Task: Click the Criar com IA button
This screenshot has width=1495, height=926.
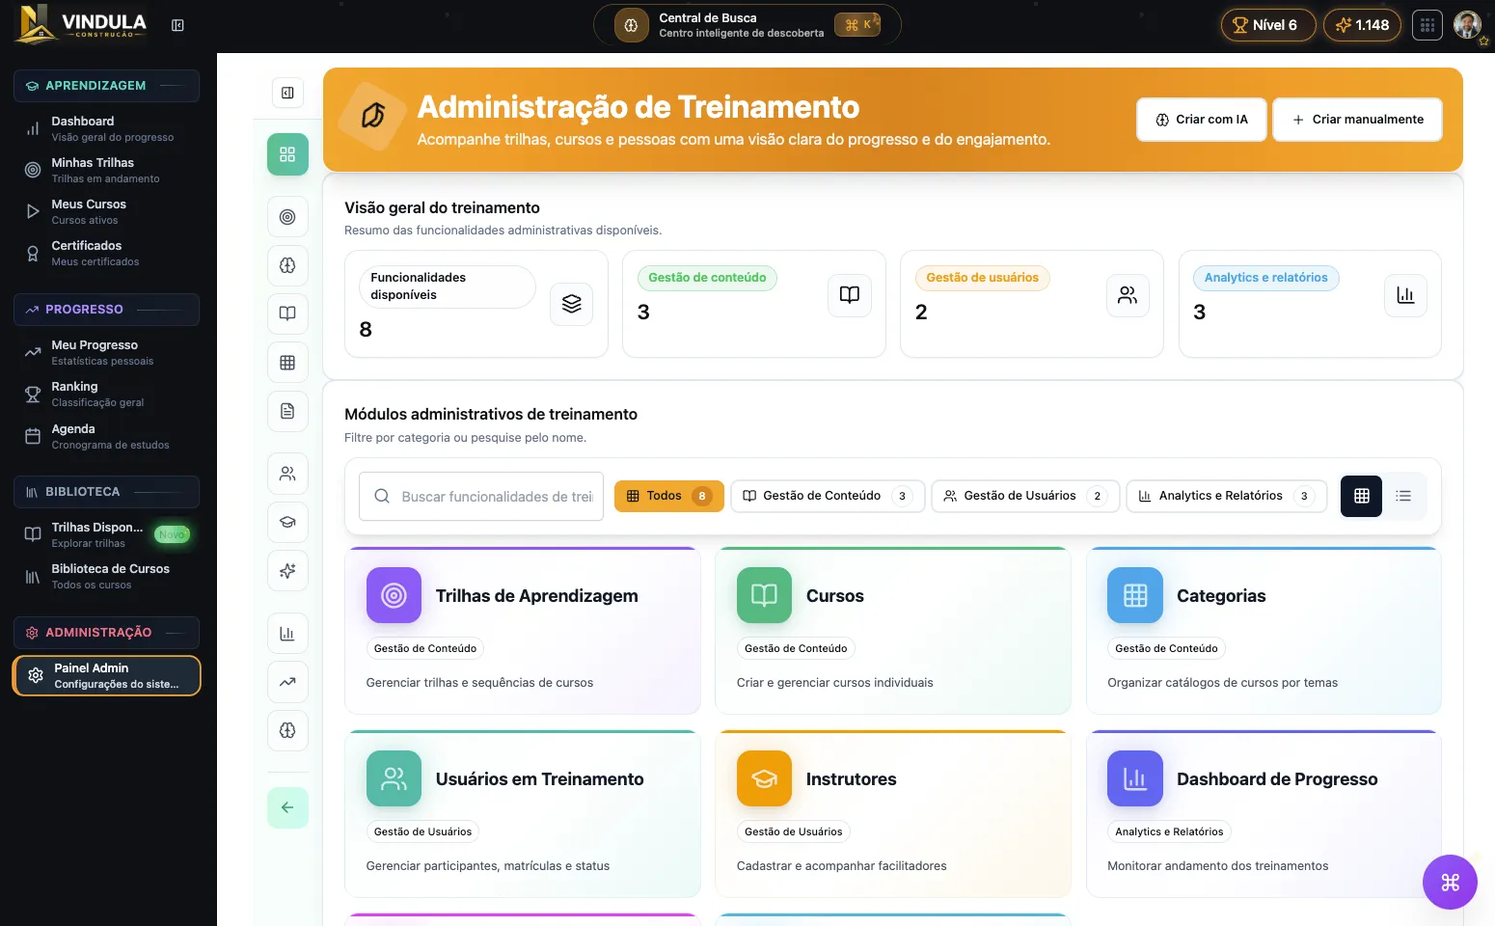Action: point(1201,119)
